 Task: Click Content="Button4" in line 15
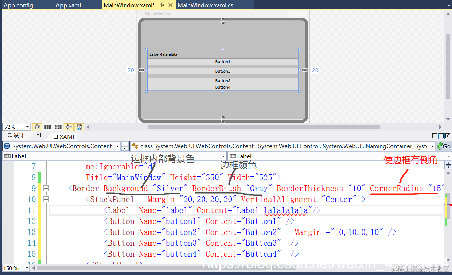coord(243,254)
